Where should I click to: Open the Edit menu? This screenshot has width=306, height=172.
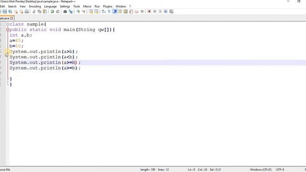pos(2,6)
